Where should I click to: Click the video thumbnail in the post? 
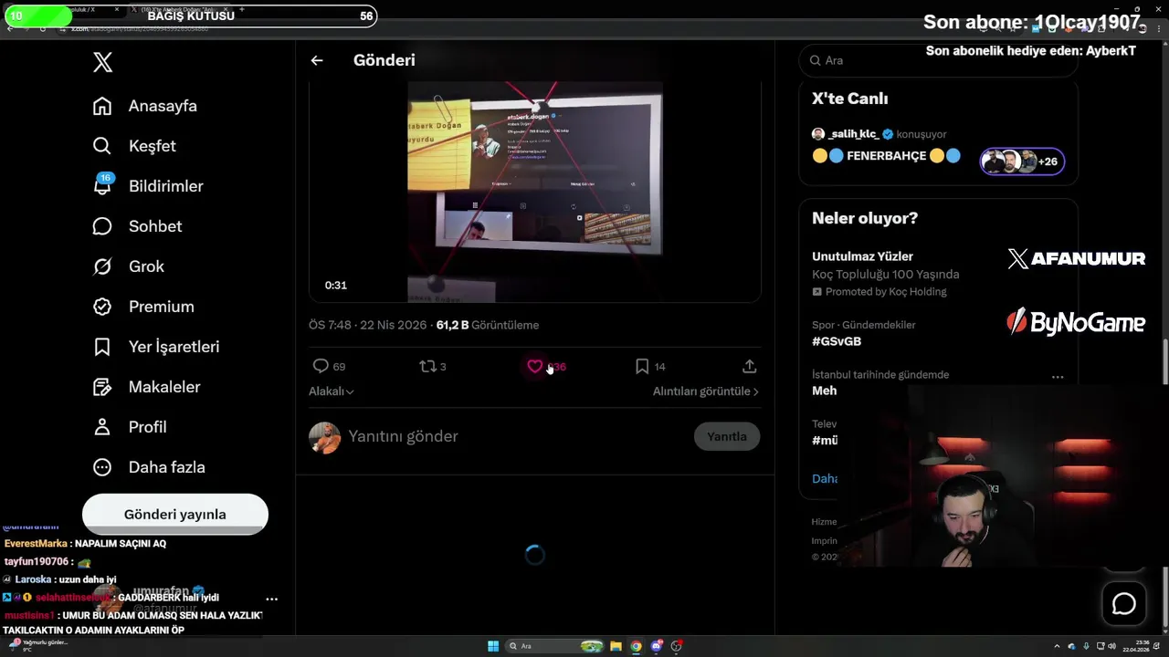[x=535, y=192]
